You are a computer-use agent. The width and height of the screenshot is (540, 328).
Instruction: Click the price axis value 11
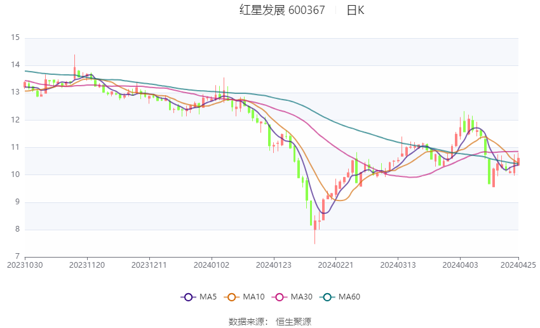pyautogui.click(x=15, y=147)
